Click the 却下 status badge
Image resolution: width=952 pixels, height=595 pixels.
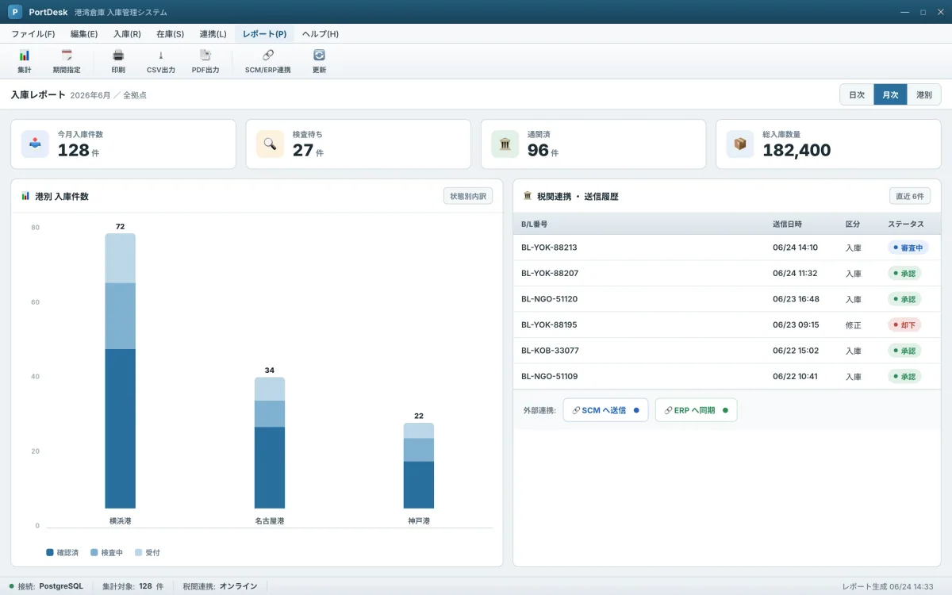coord(904,324)
